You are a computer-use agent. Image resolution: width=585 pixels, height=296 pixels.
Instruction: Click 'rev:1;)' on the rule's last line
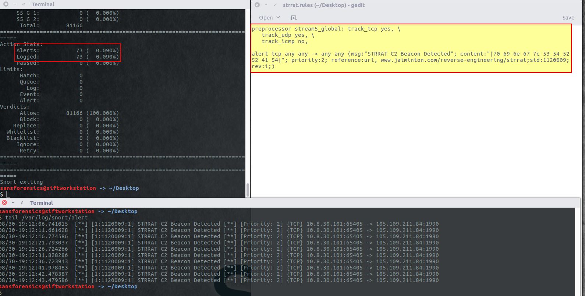pos(263,66)
